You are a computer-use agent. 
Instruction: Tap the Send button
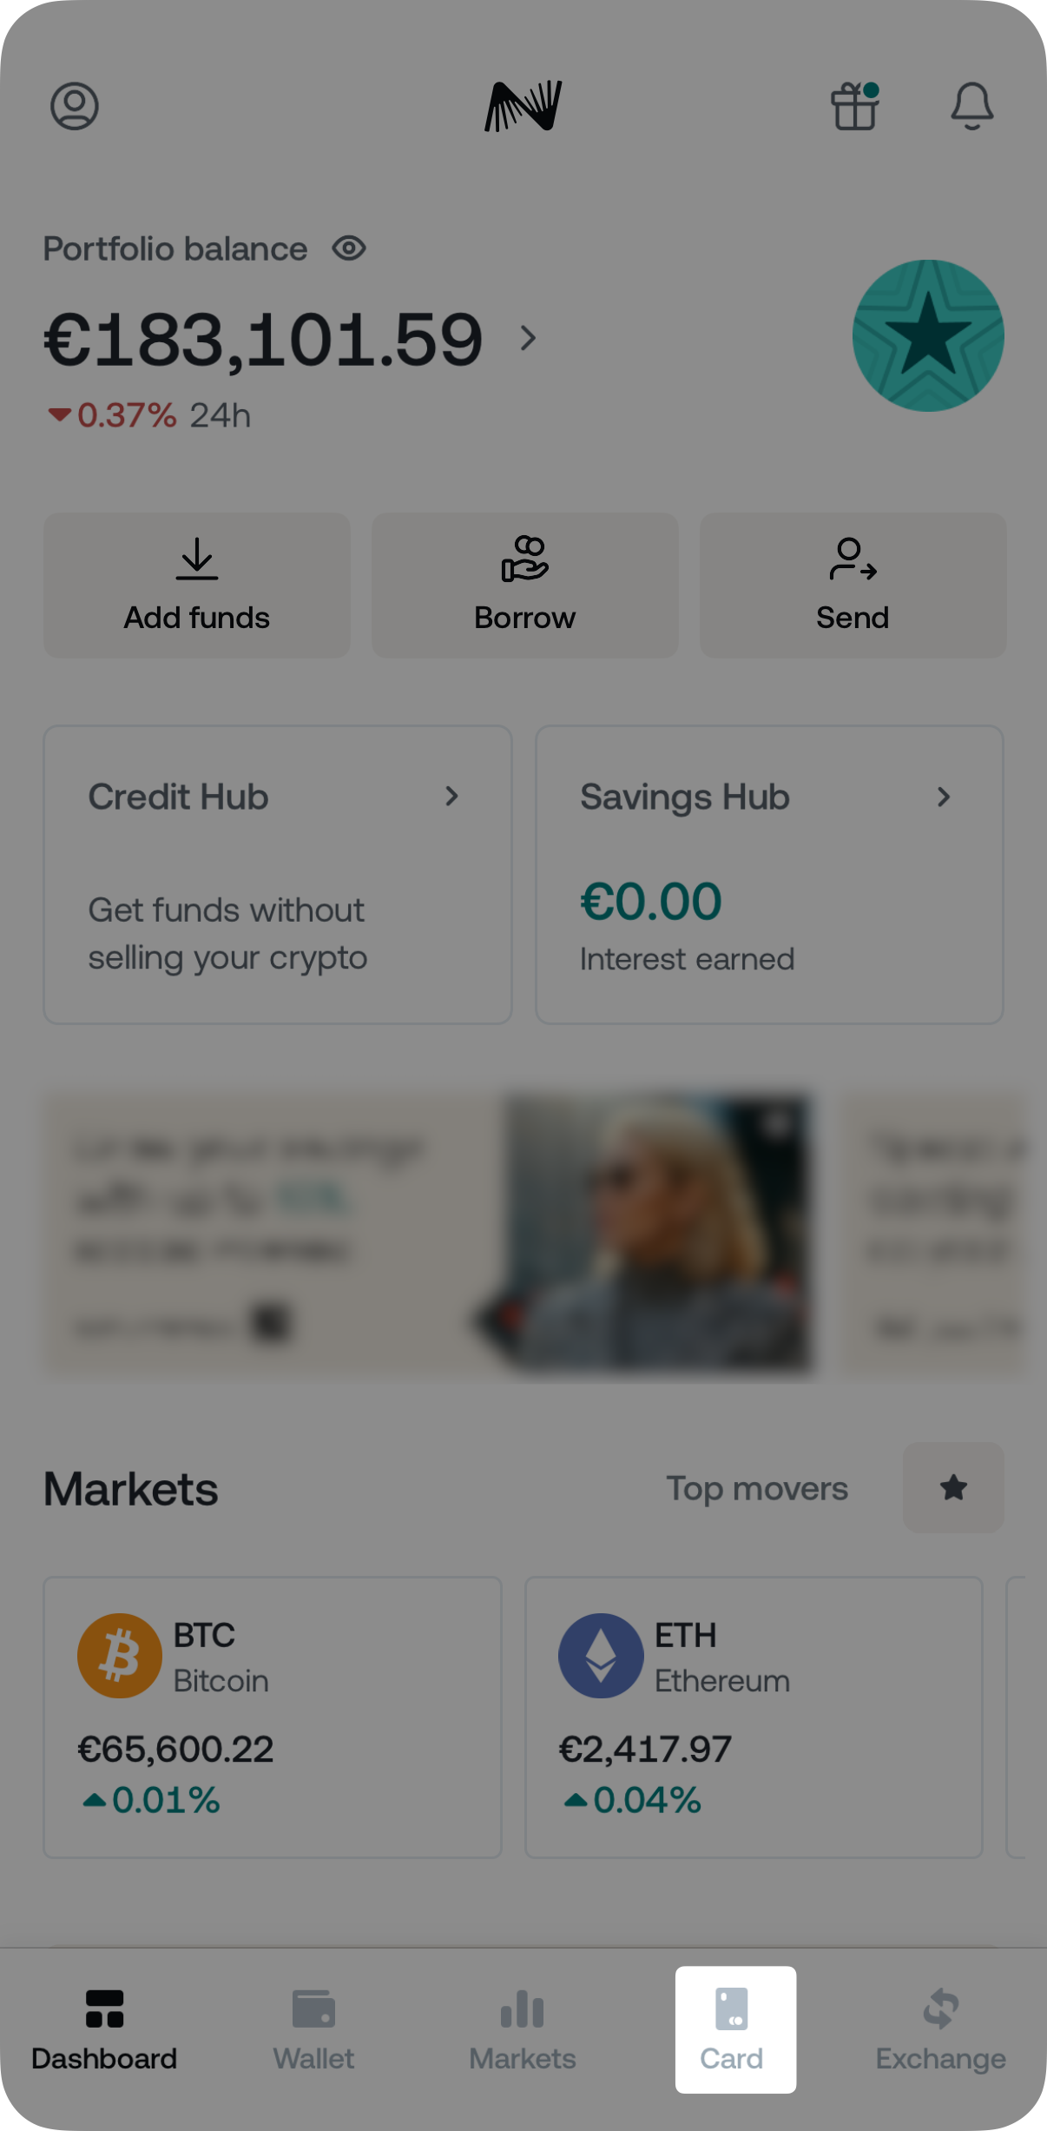853,585
